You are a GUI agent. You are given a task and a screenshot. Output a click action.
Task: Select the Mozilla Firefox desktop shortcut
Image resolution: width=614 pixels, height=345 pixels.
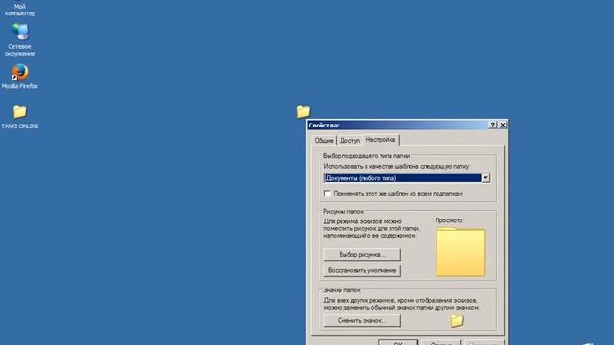(19, 77)
